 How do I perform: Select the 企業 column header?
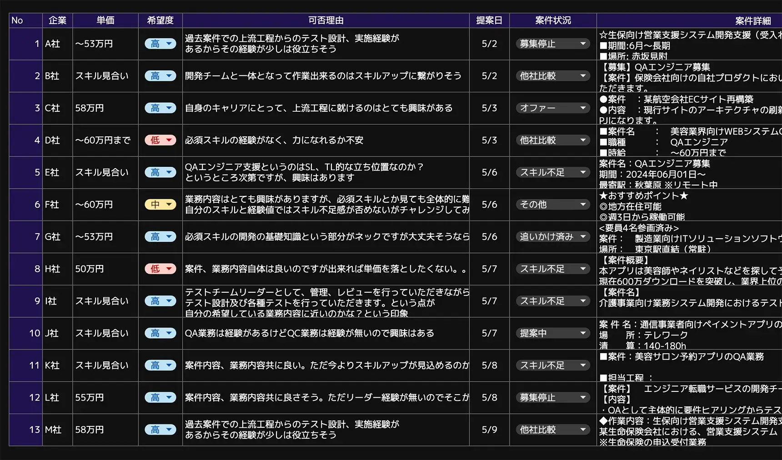point(58,20)
